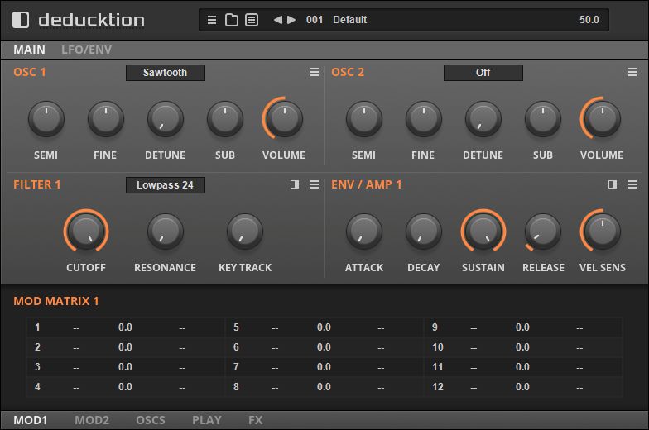Open the preset list icon
Screen dimensions: 649x430
point(252,20)
